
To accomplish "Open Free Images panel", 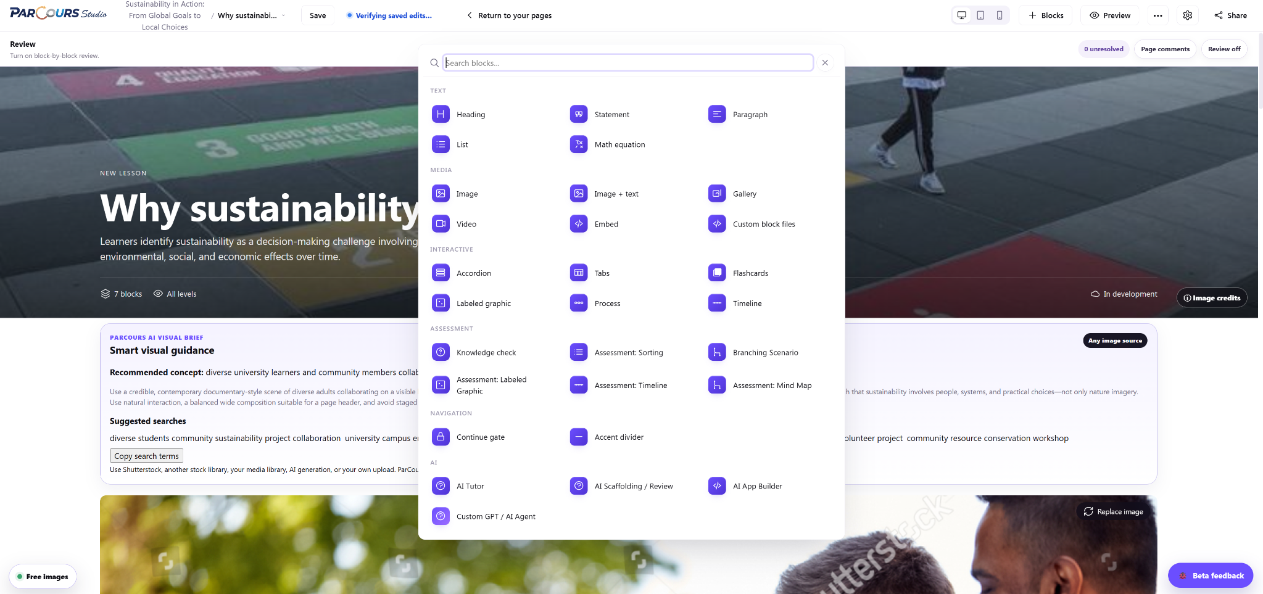I will tap(43, 577).
